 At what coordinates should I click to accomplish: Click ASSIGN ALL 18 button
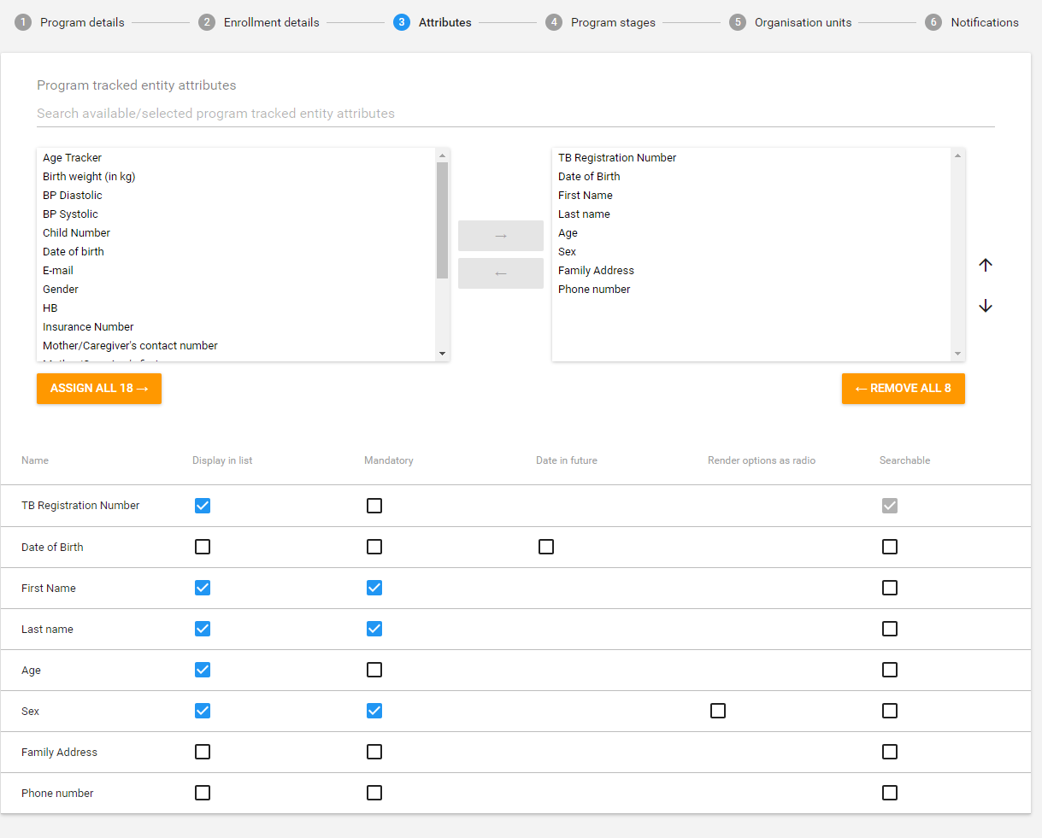pyautogui.click(x=99, y=389)
